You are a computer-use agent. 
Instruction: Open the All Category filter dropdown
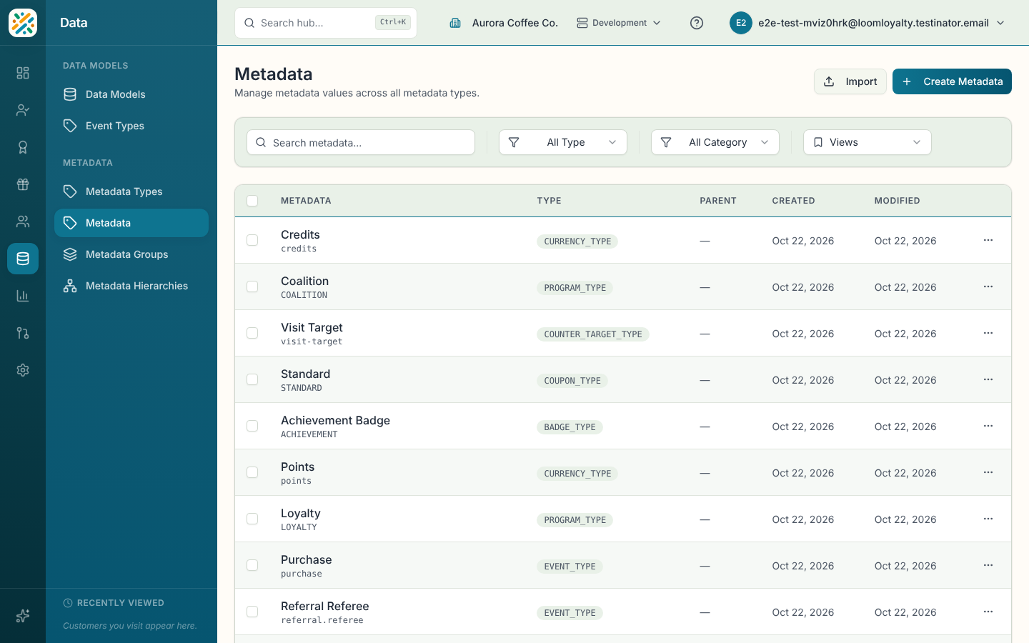pyautogui.click(x=715, y=142)
